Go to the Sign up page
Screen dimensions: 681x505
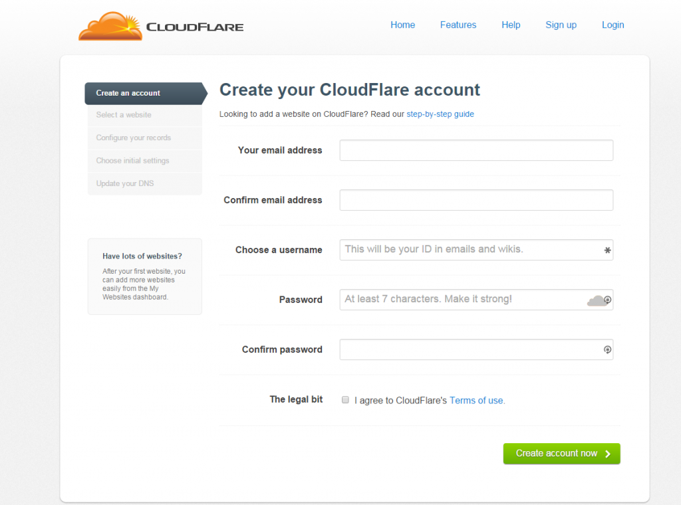click(561, 25)
